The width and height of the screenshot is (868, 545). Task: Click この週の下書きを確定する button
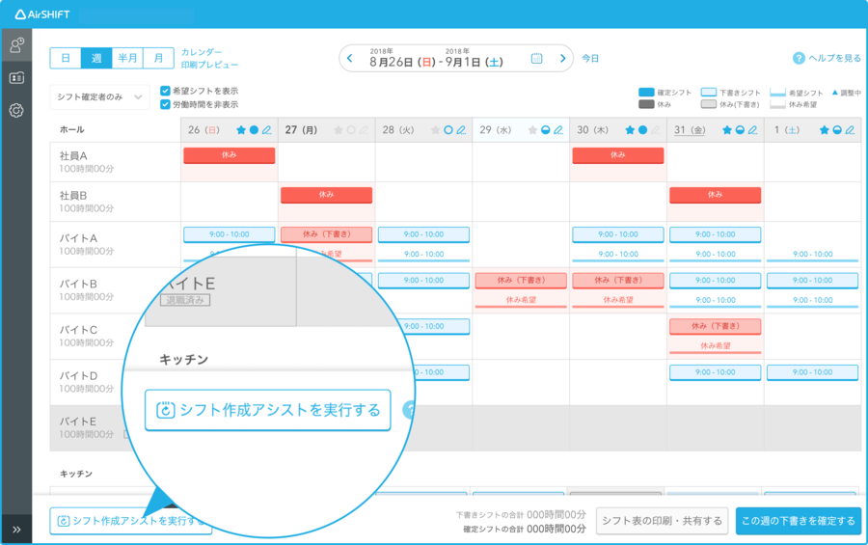tap(798, 521)
